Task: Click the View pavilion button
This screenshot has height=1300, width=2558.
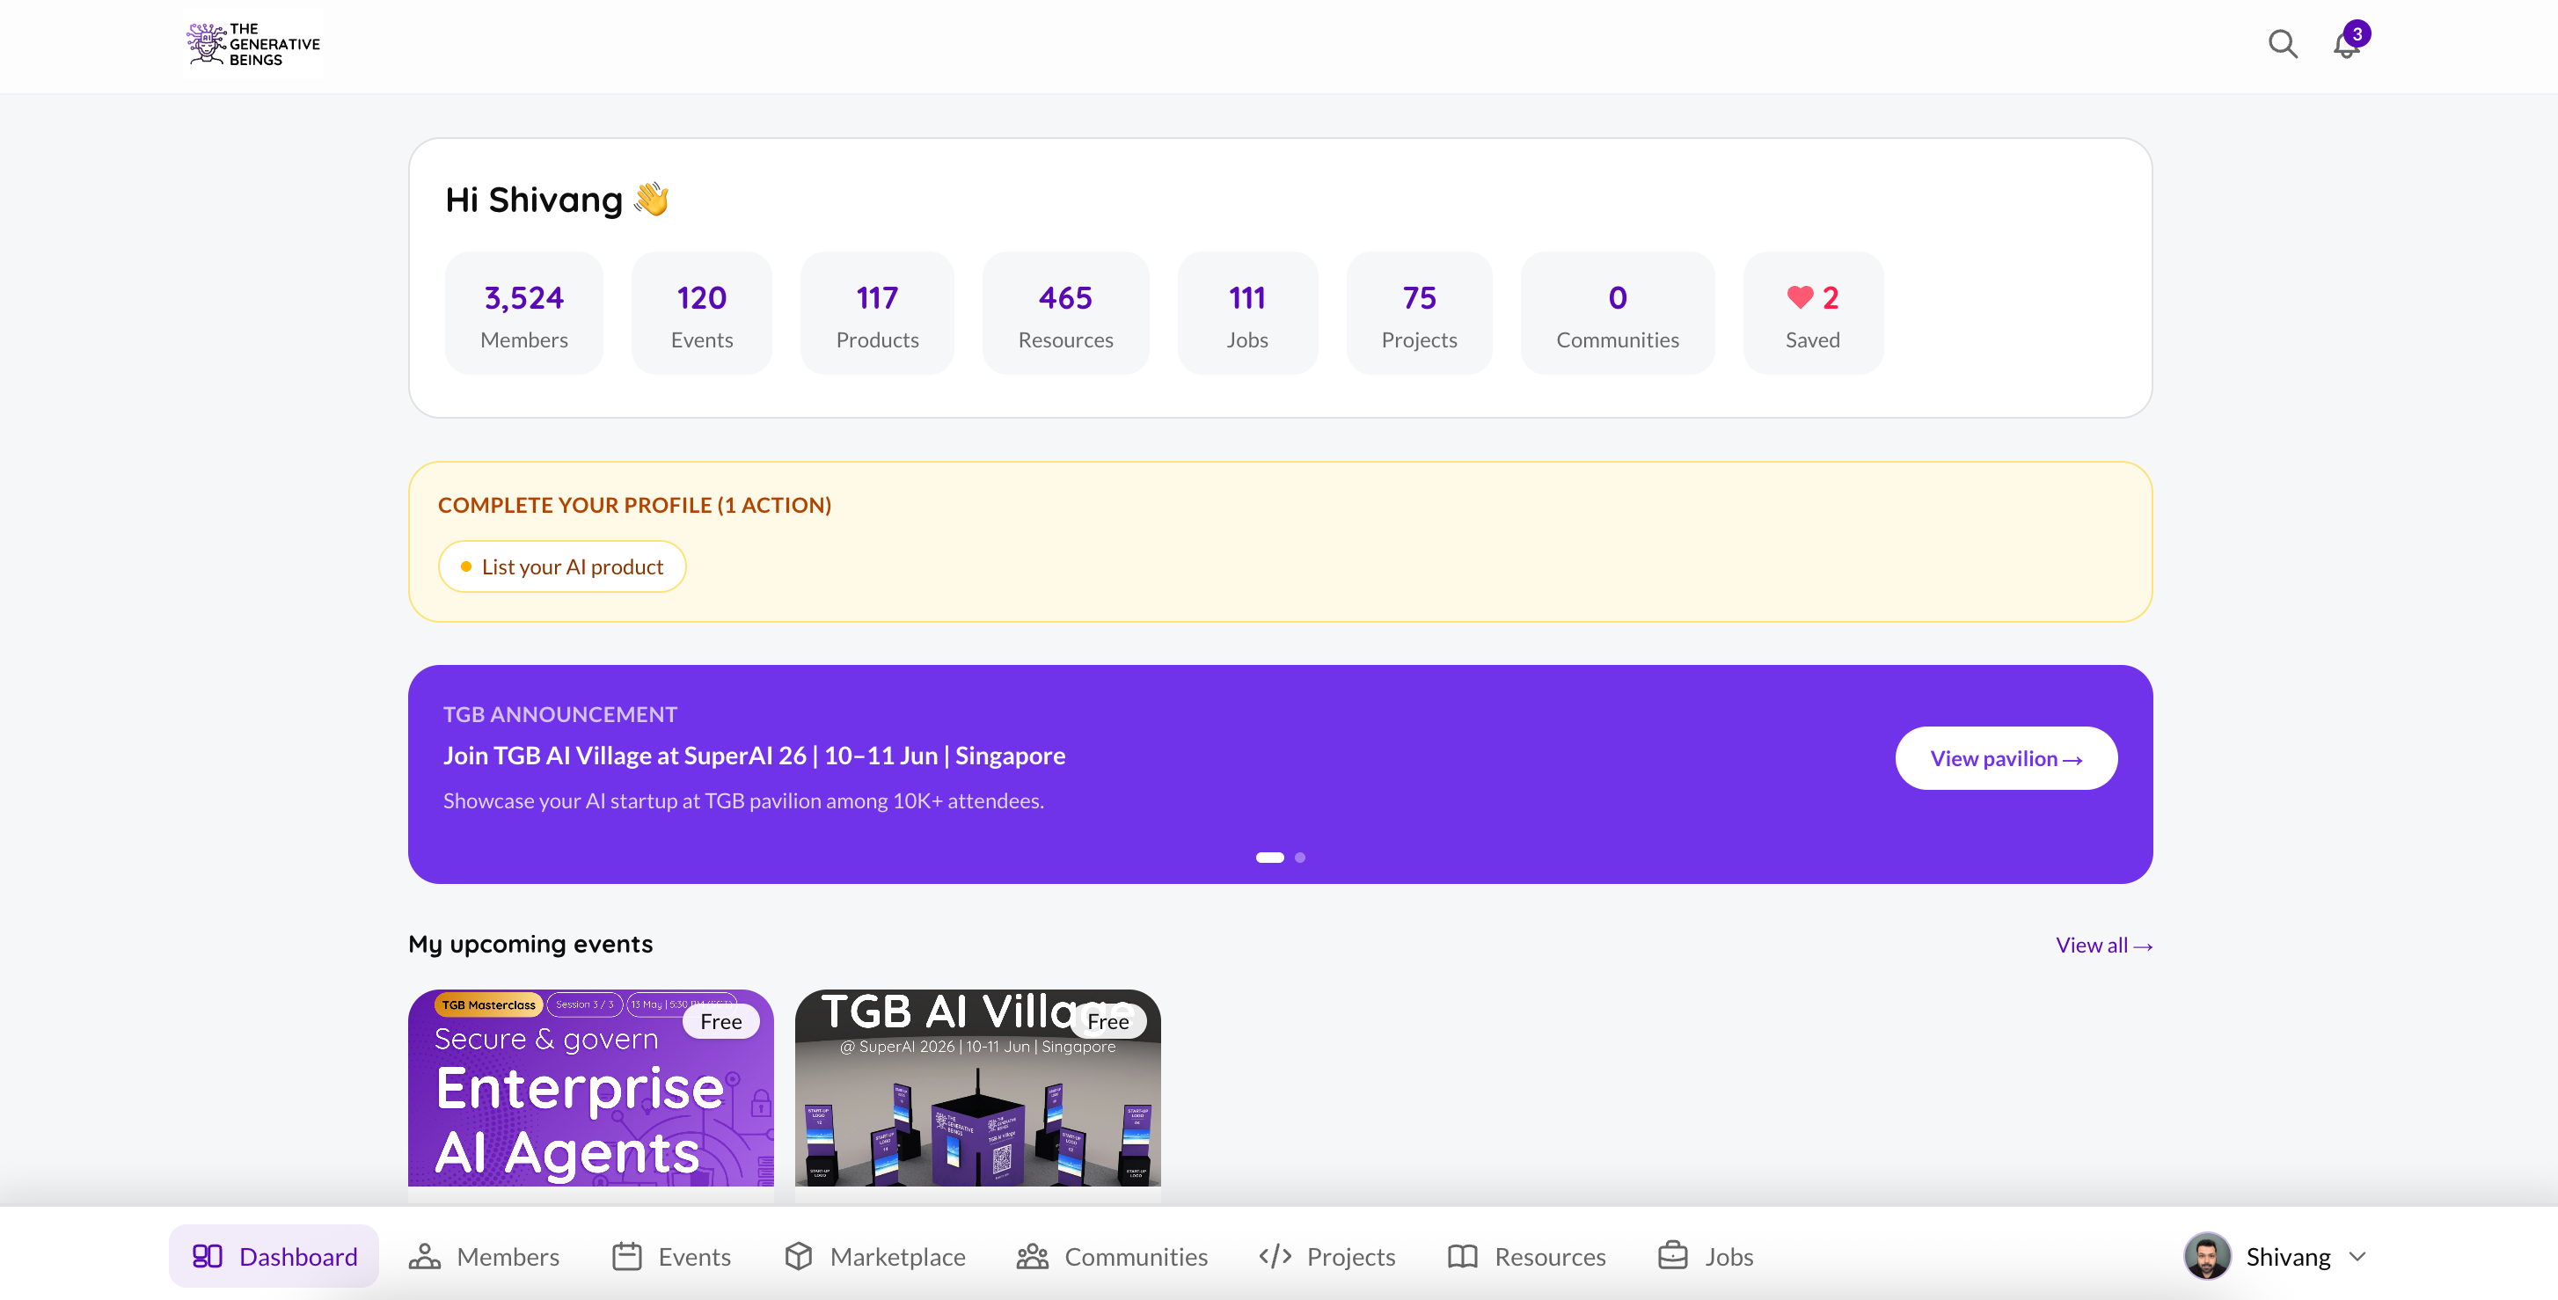Action: pyautogui.click(x=2006, y=758)
